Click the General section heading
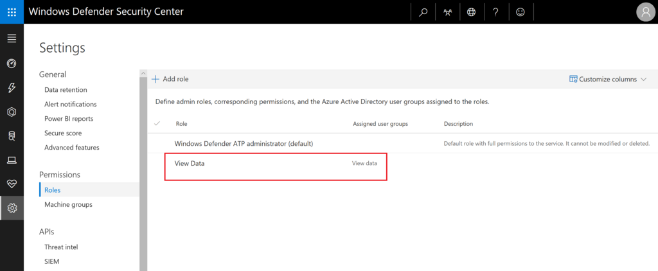Image resolution: width=658 pixels, height=271 pixels. click(x=53, y=74)
